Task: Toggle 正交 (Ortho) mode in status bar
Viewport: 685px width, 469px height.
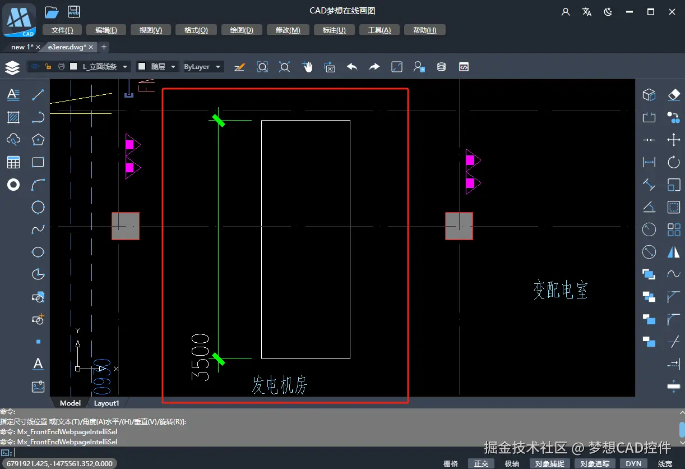Action: pyautogui.click(x=482, y=464)
